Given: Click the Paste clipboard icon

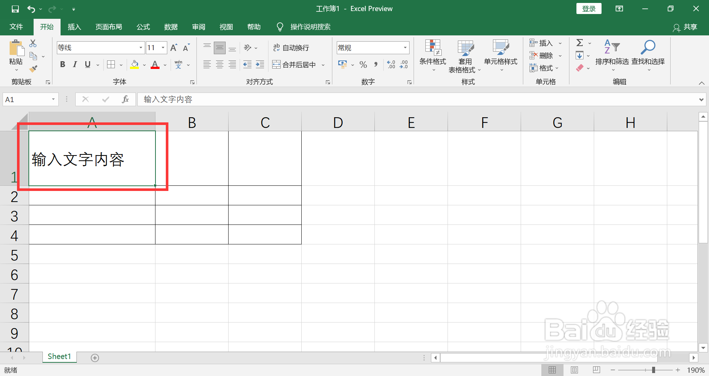Looking at the screenshot, I should point(16,48).
